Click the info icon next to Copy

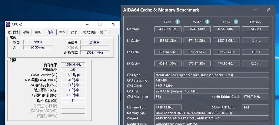point(236,22)
